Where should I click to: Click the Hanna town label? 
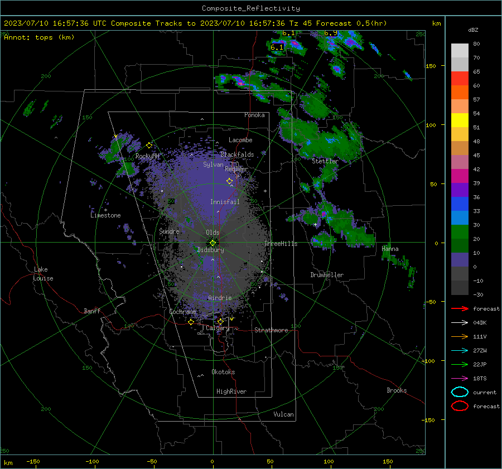click(x=390, y=249)
